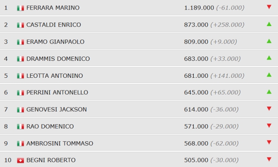278x167 pixels.
Task: Select player AMBROSINI TOMMASO
Action: 60,144
